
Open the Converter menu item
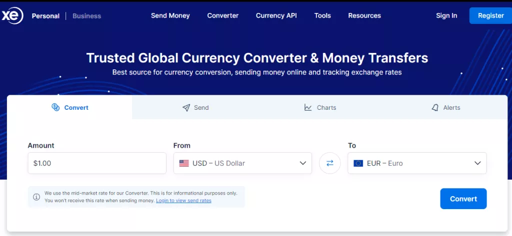click(x=222, y=15)
